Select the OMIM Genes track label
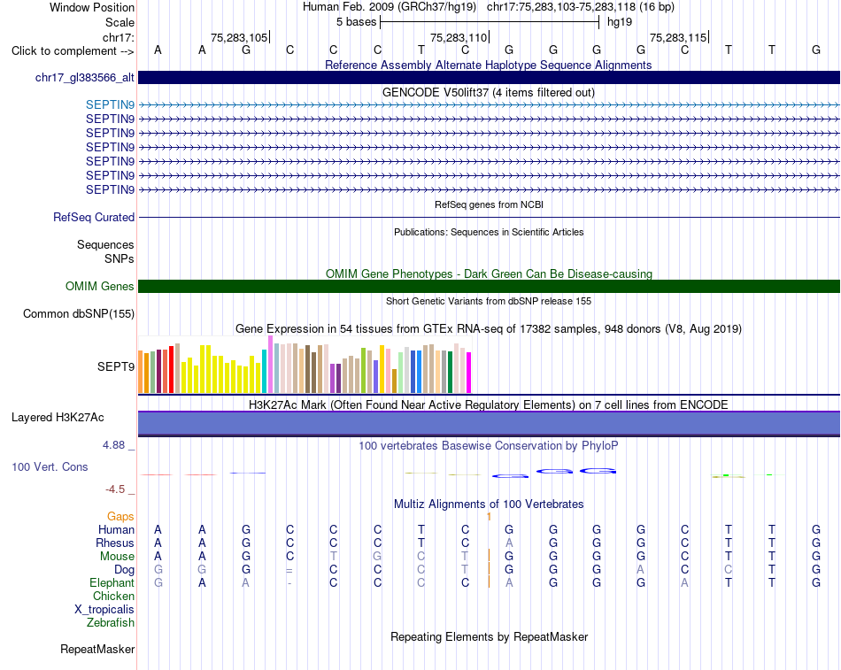 (x=100, y=287)
